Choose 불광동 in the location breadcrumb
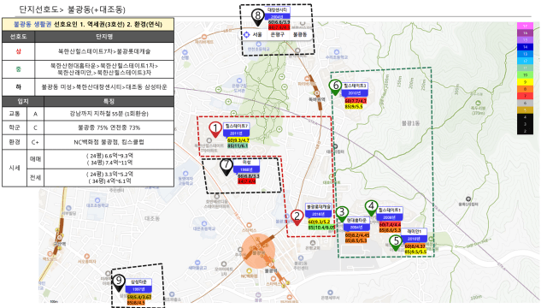The width and height of the screenshot is (547, 308). [x=300, y=34]
